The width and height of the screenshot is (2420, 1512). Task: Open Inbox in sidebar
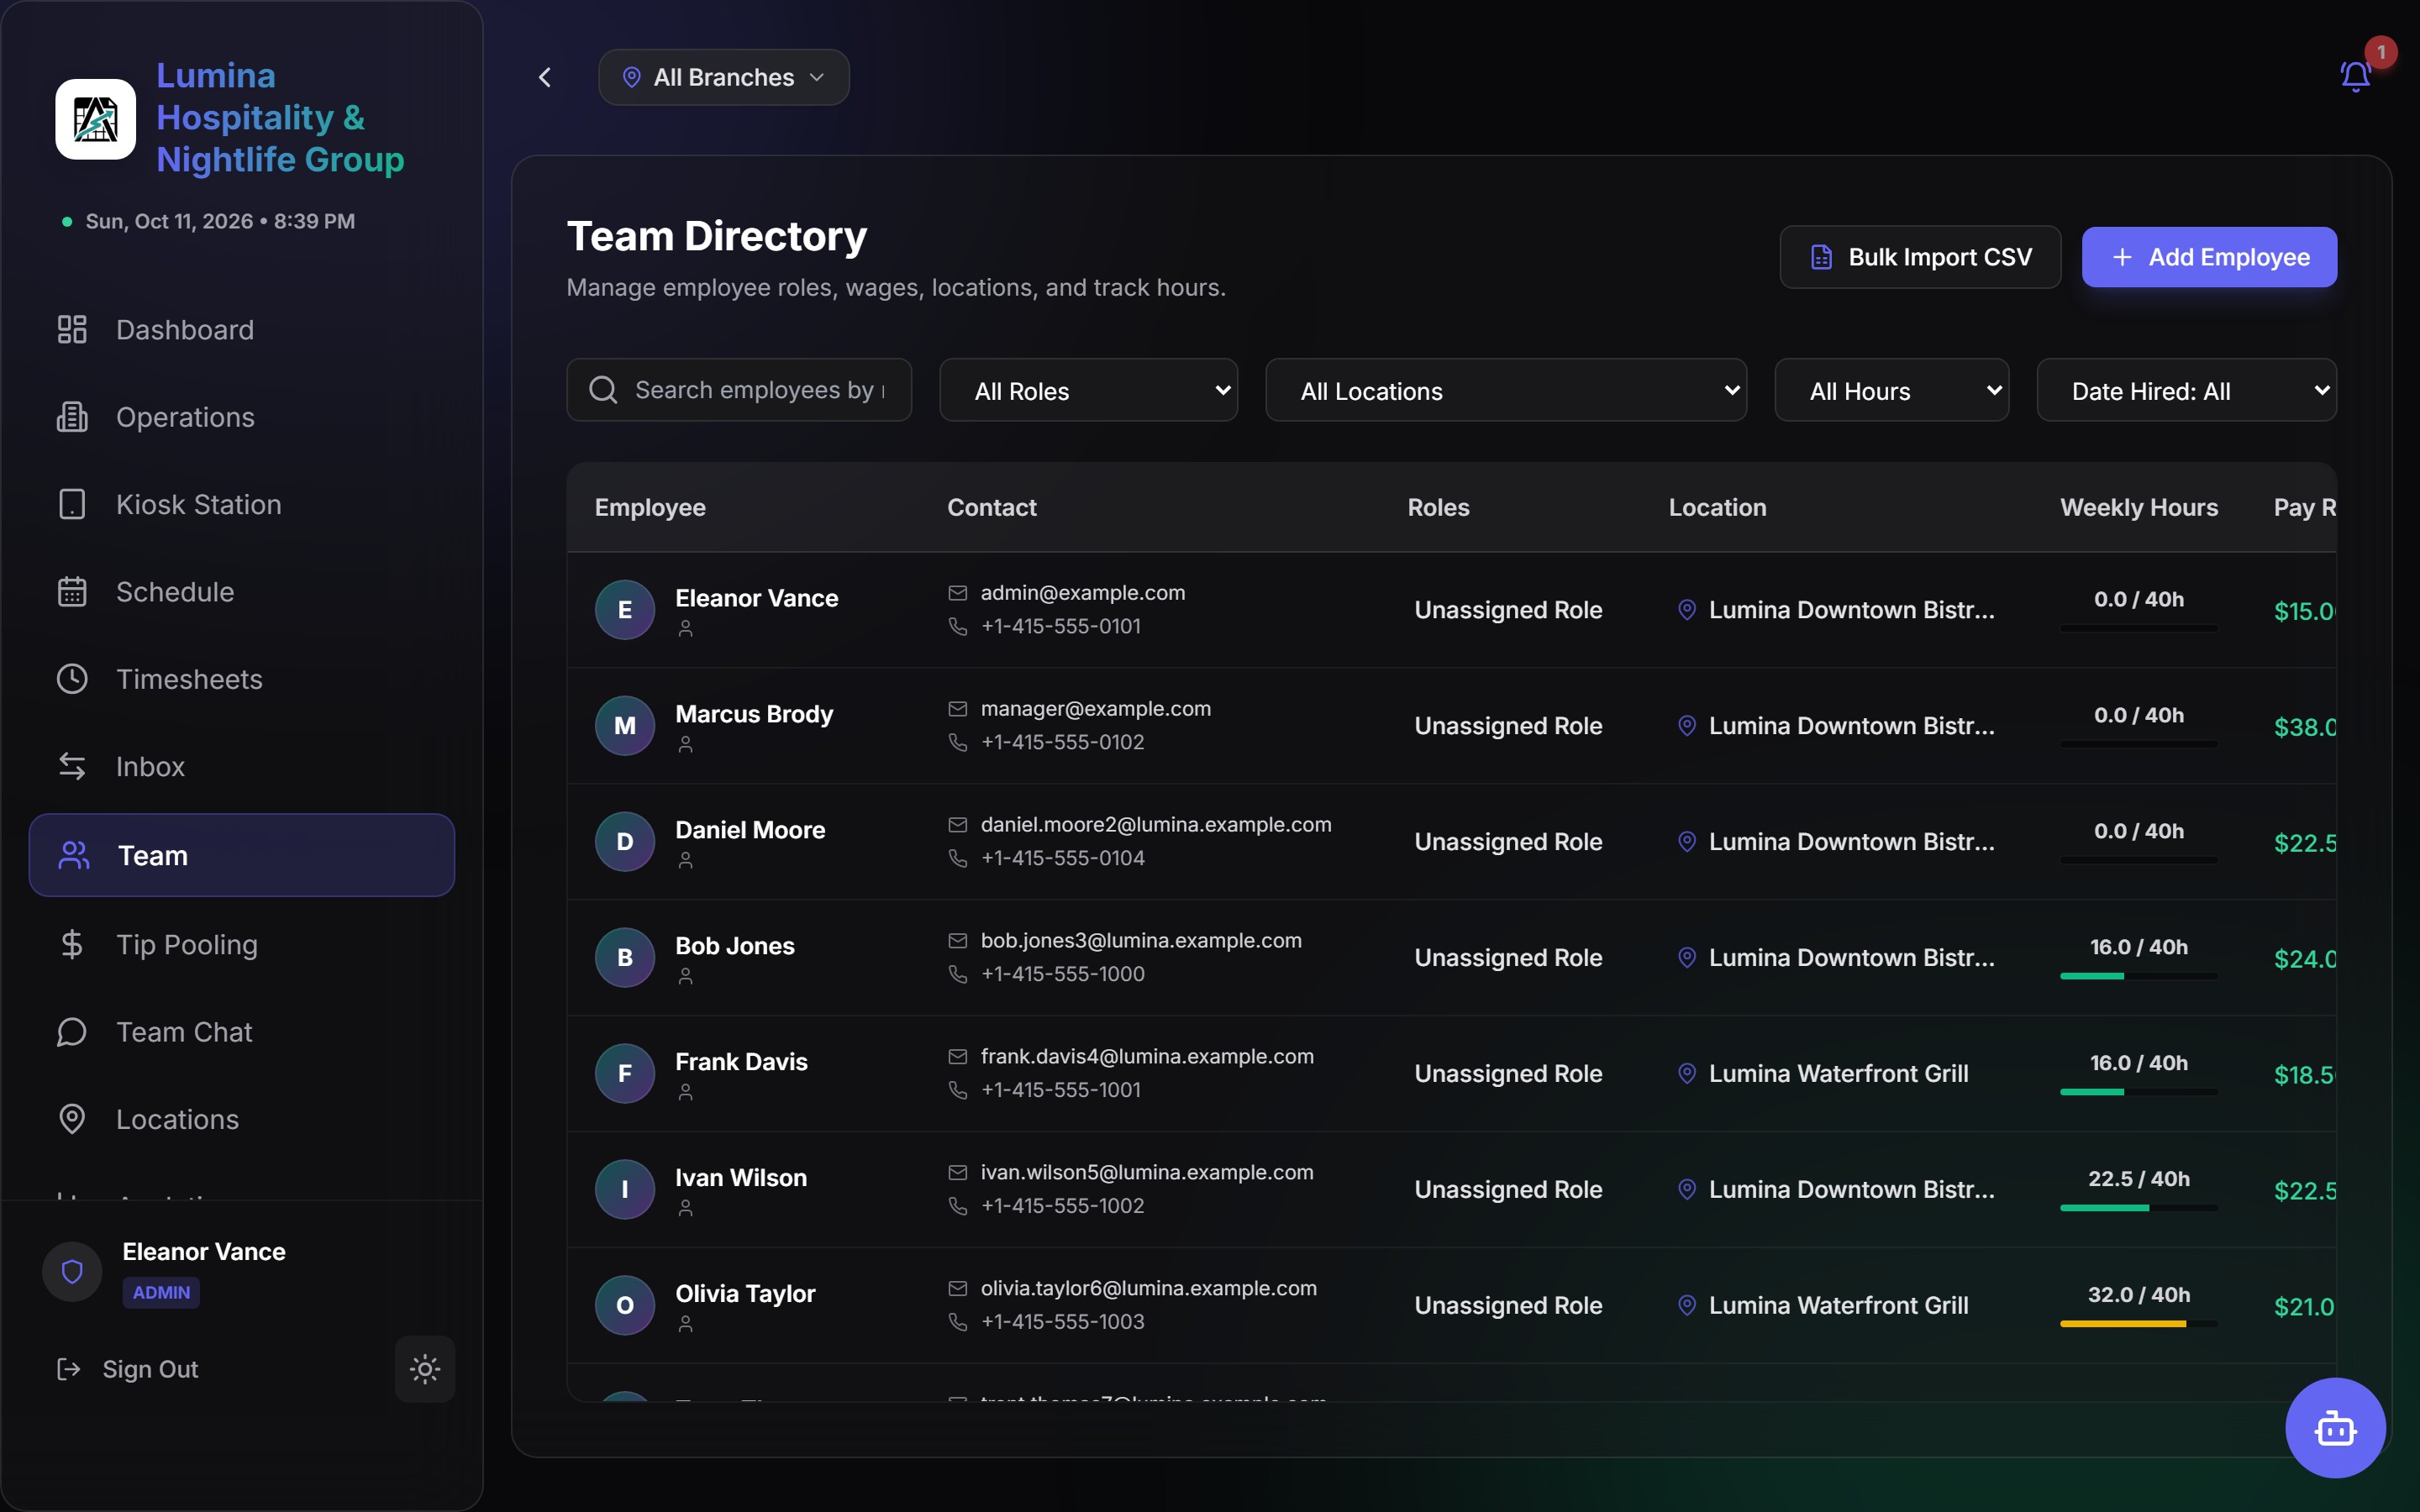tap(242, 766)
